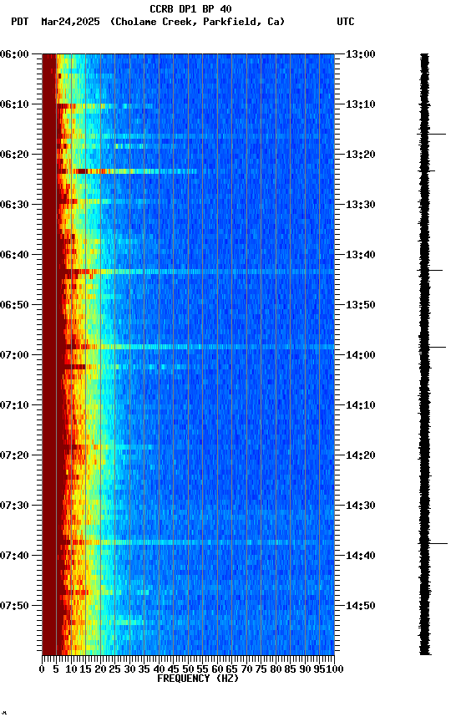Image resolution: width=461 pixels, height=722 pixels.
Task: Click the 14:10 UTC time label
Action: coord(361,405)
